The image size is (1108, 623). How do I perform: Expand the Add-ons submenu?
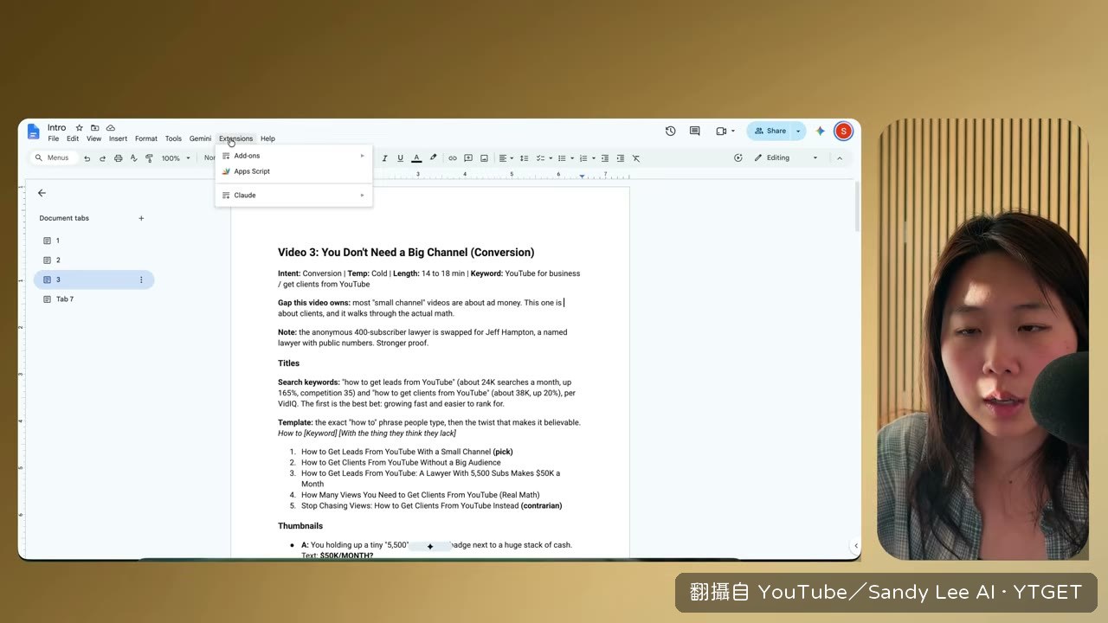[x=293, y=156]
